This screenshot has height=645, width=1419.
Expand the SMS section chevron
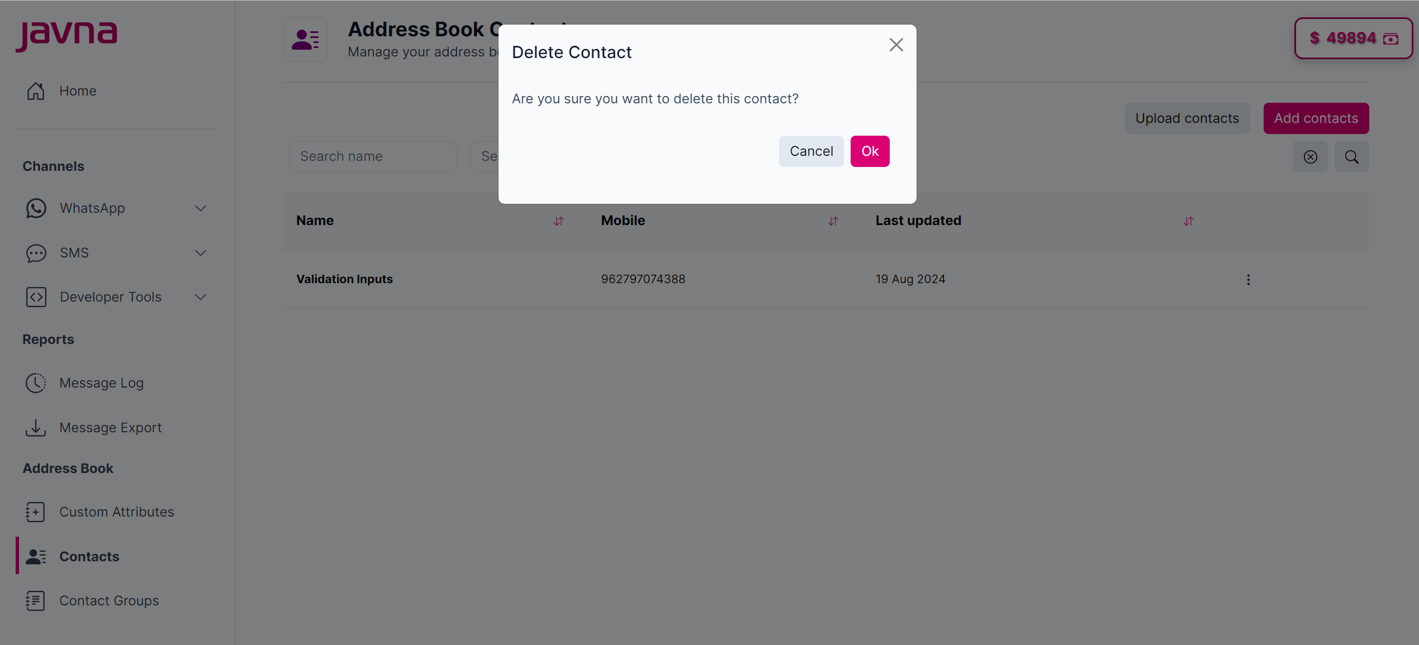point(200,253)
